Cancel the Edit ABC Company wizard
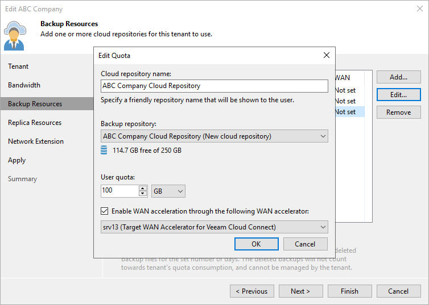The height and width of the screenshot is (305, 429). [399, 291]
